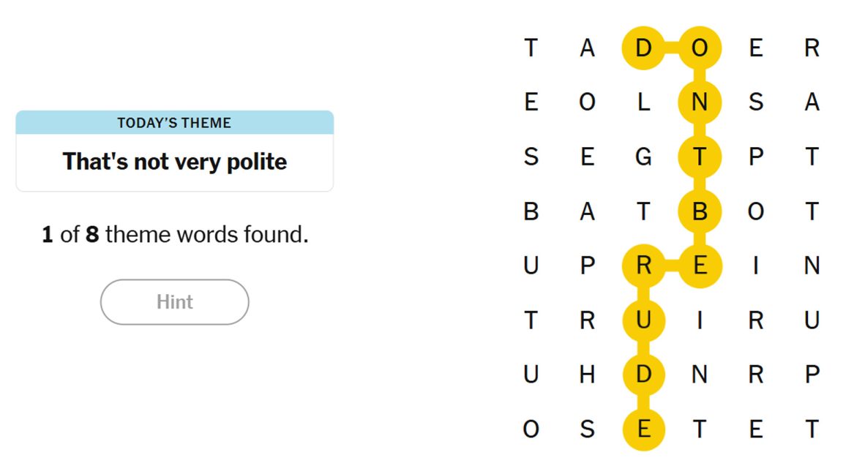Click the letter P beside the highlighted R

click(x=586, y=266)
